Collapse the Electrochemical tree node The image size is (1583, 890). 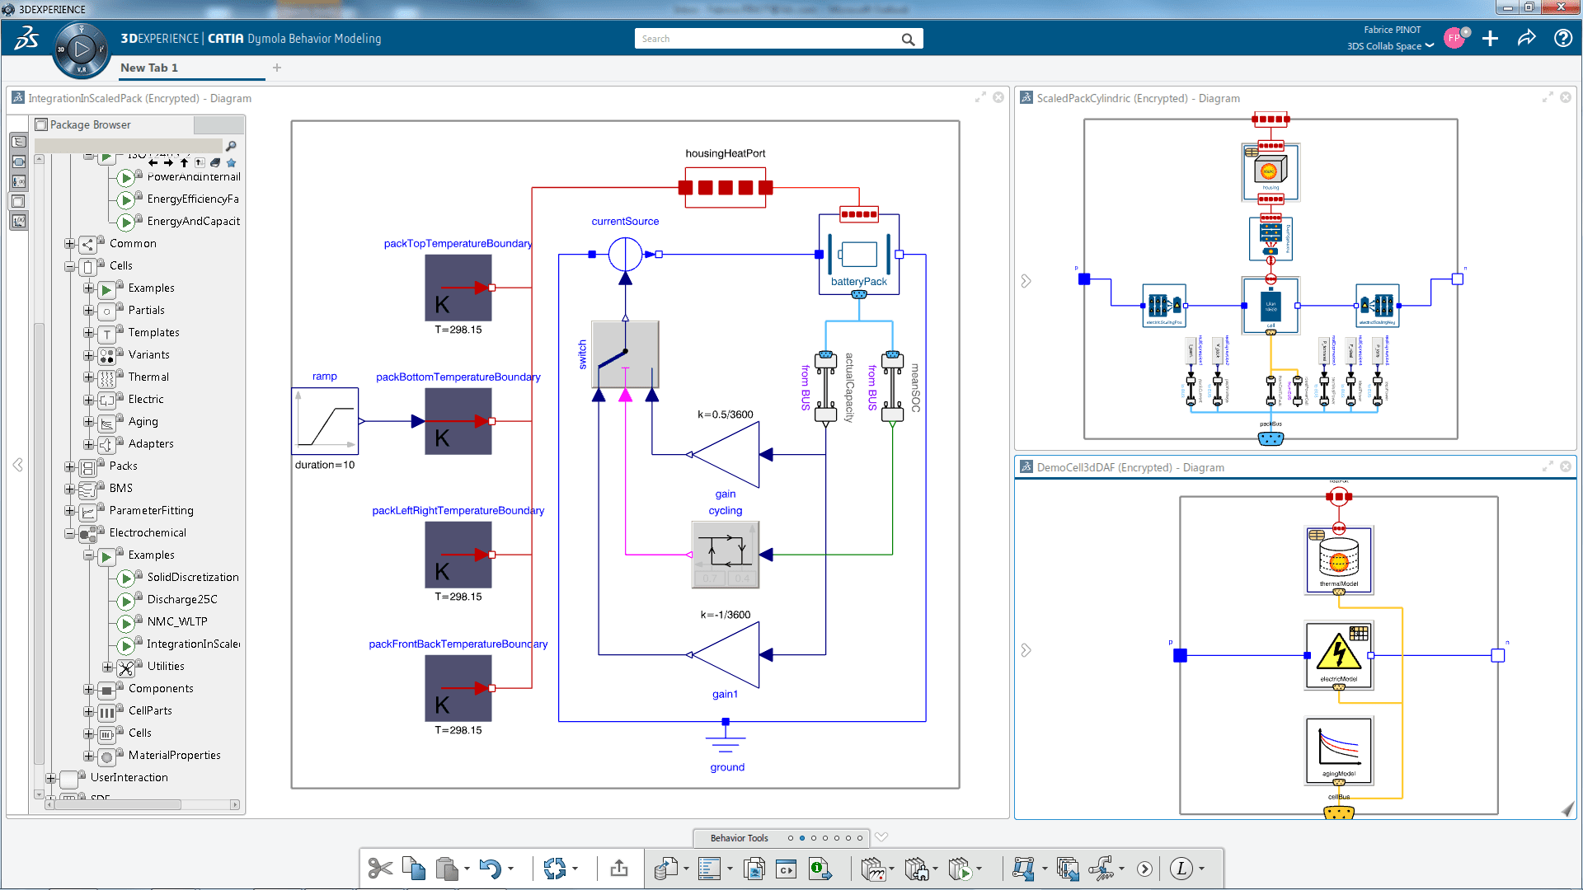[x=70, y=533]
